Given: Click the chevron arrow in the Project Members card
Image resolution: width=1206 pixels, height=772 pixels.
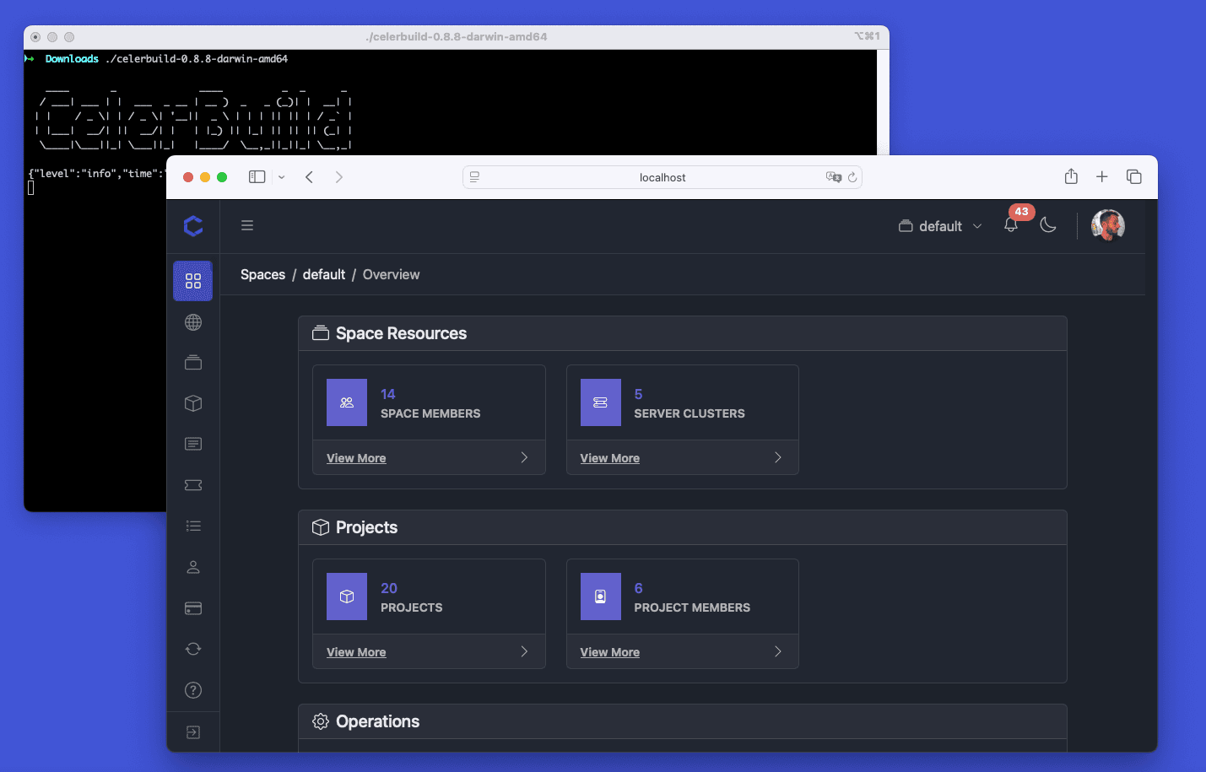Looking at the screenshot, I should point(778,651).
